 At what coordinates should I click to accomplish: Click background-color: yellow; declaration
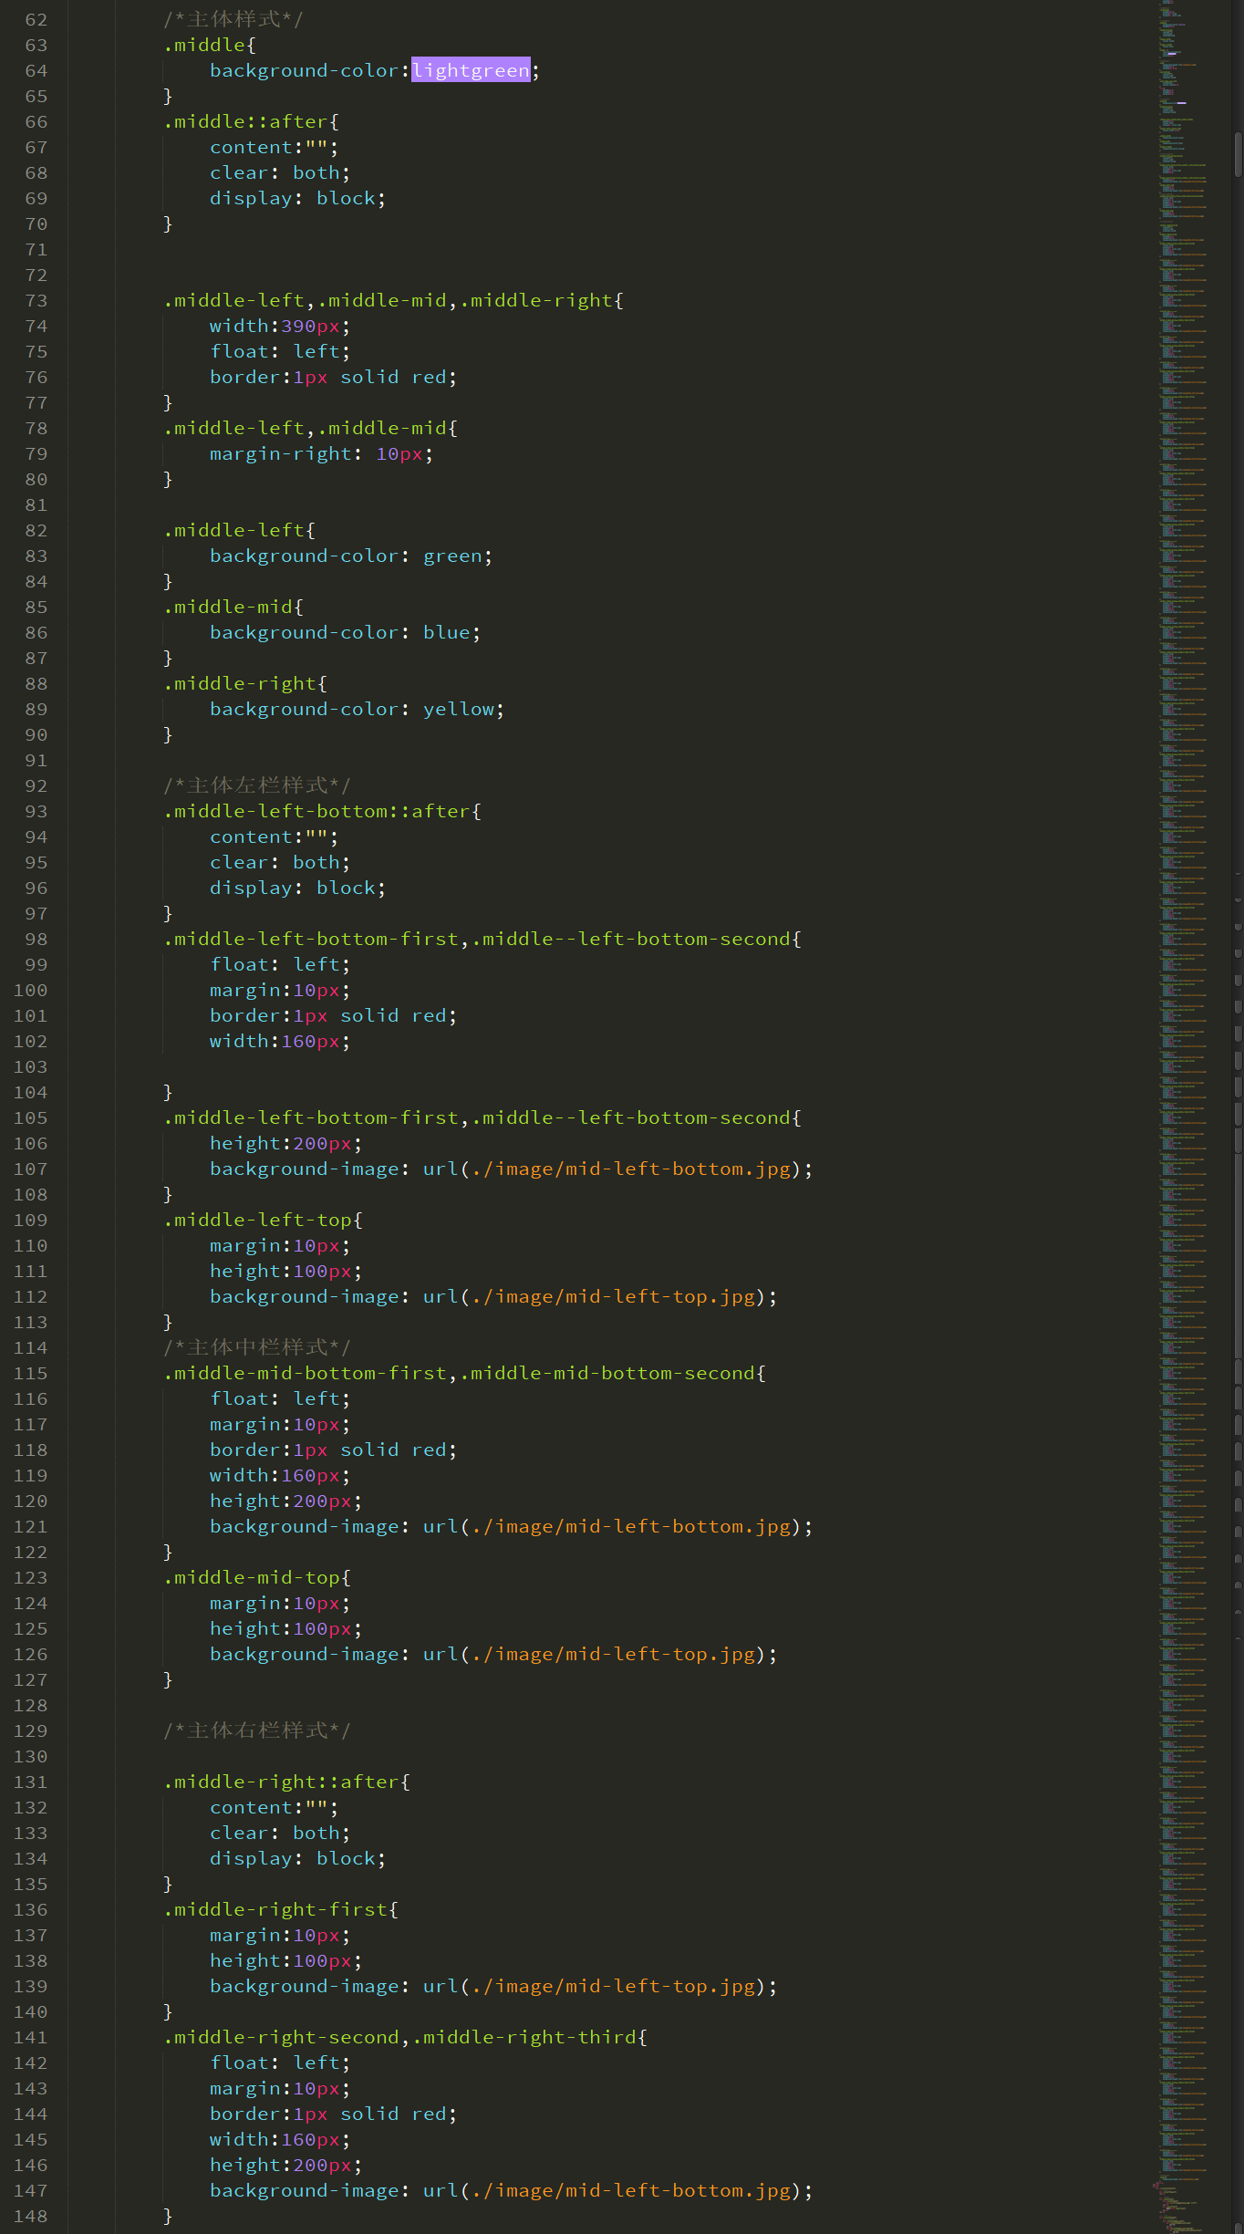tap(358, 709)
